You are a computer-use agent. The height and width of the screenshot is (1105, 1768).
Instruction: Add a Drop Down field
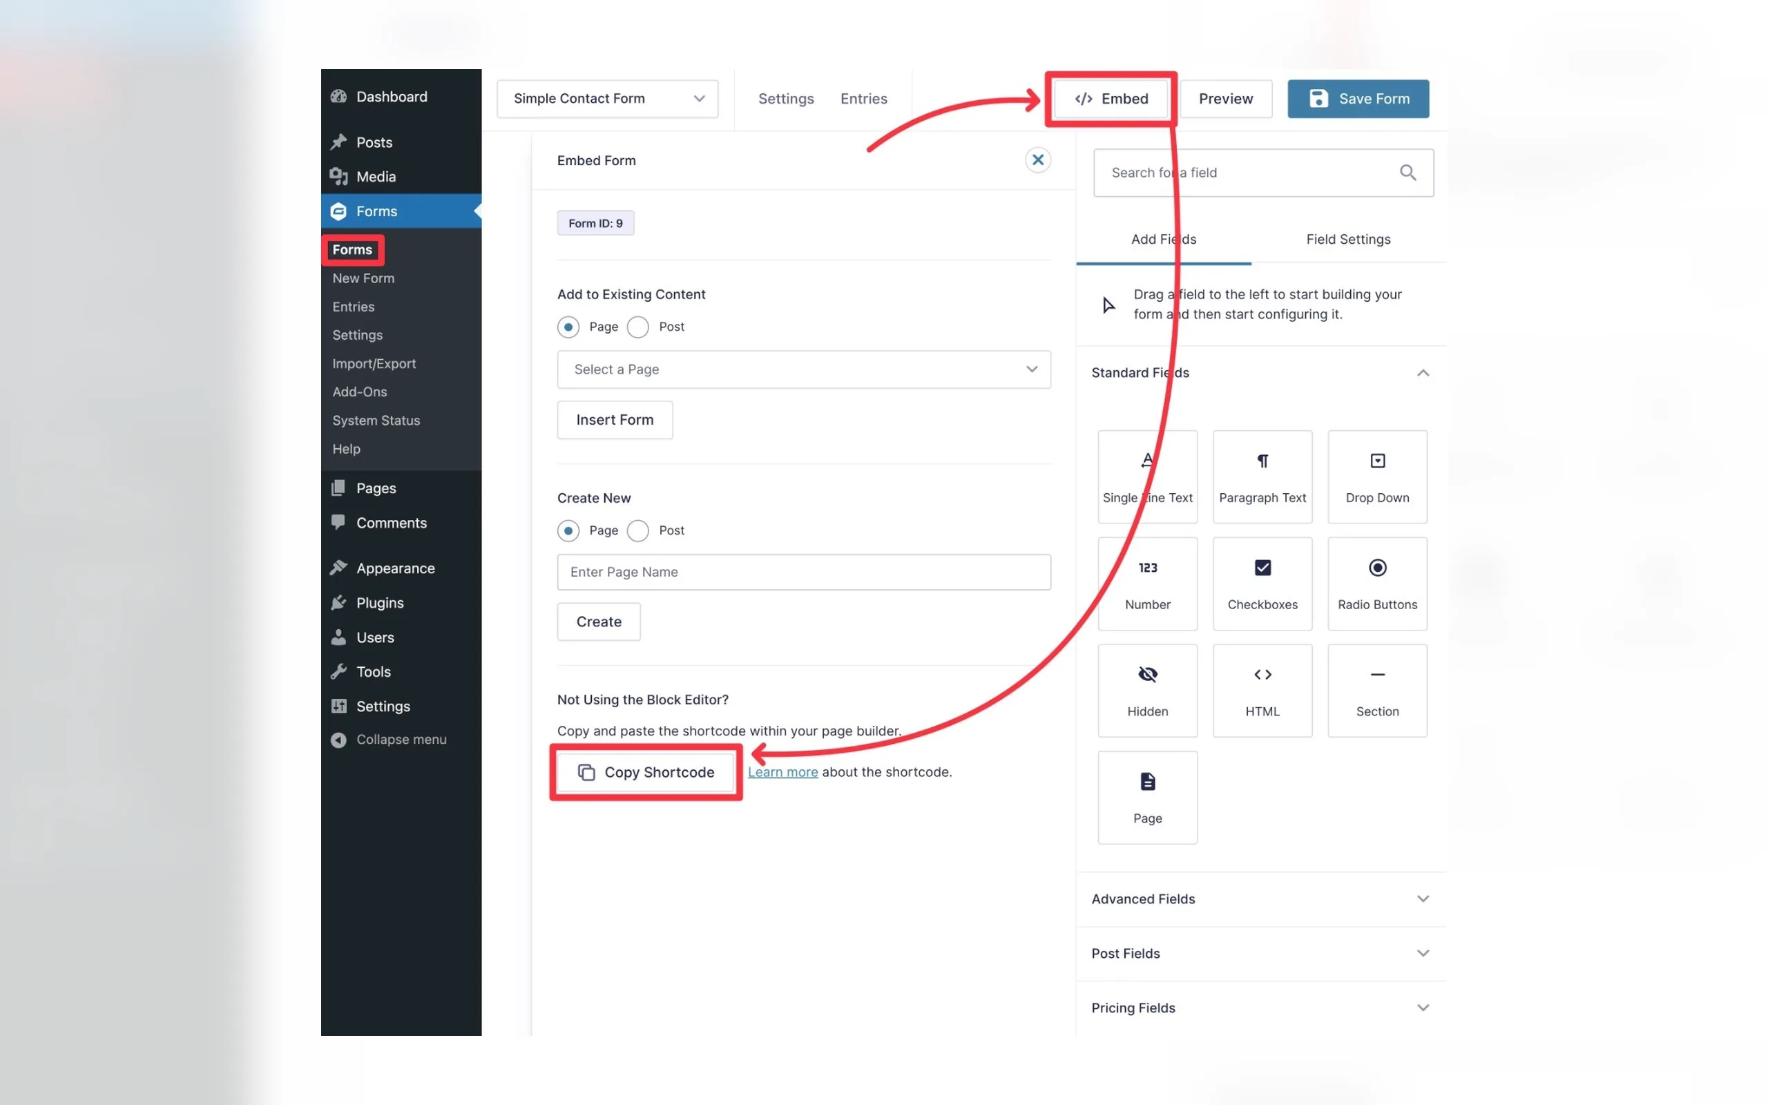[1377, 477]
